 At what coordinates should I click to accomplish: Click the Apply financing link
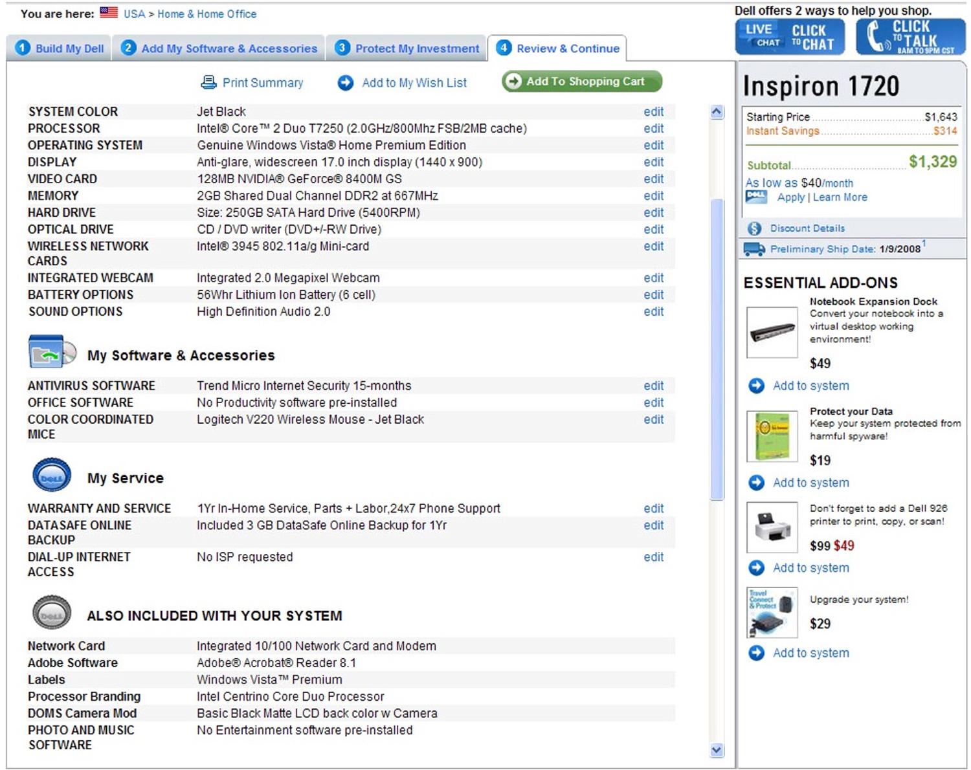coord(791,197)
